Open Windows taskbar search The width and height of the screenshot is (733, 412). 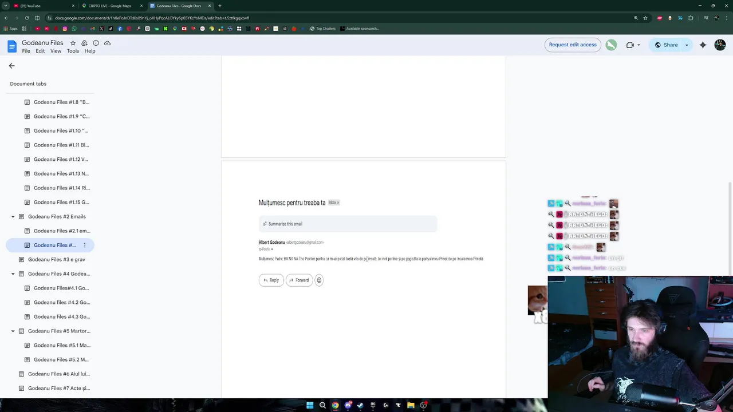click(x=322, y=405)
